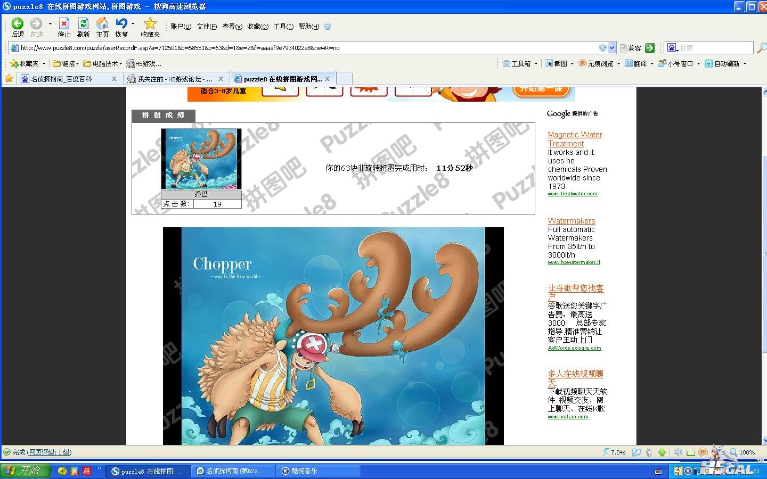Image resolution: width=767 pixels, height=479 pixels.
Task: Open the Tools (工具) menu
Action: (283, 26)
